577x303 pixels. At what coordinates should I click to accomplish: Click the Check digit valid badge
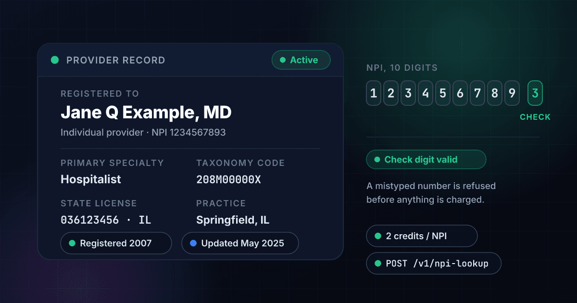point(426,160)
